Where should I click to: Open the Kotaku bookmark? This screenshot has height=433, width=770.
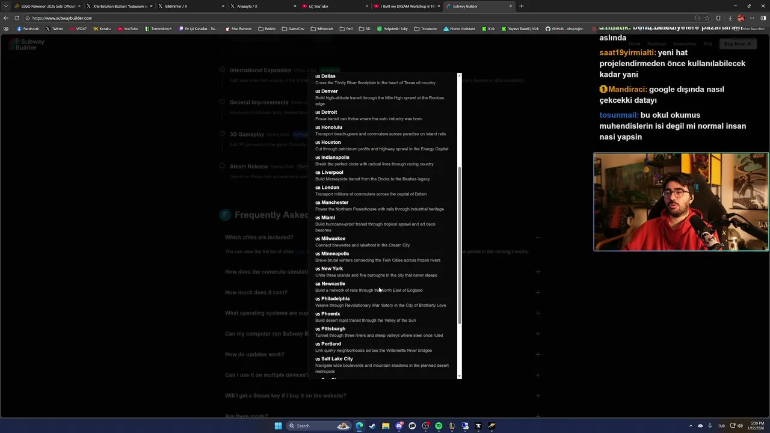102,28
